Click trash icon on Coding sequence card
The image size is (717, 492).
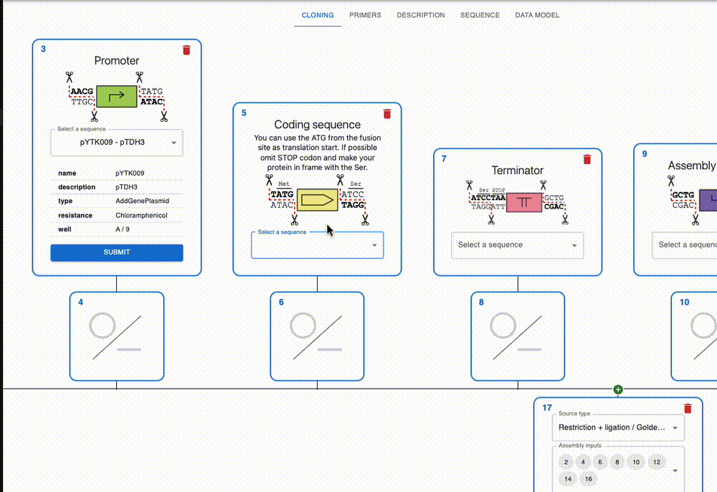[387, 113]
